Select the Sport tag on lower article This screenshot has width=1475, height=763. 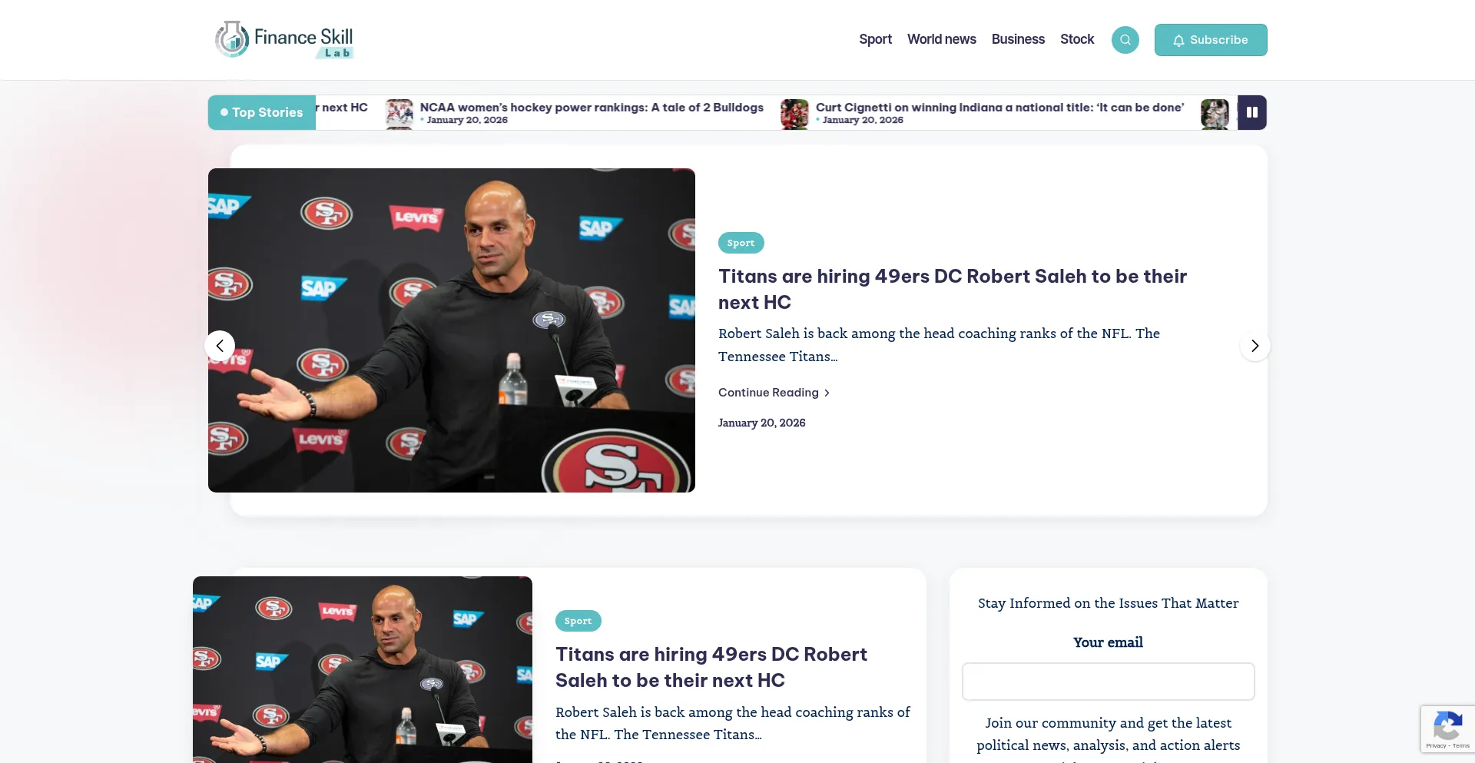point(578,621)
